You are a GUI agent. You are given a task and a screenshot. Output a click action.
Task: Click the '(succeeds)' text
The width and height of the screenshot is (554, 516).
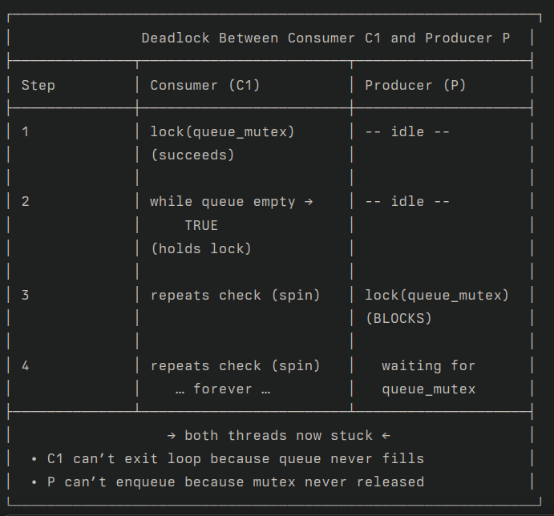(192, 155)
